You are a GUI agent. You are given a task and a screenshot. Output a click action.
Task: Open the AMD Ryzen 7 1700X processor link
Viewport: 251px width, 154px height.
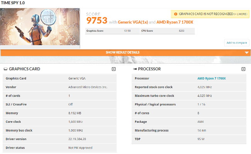click(212, 78)
